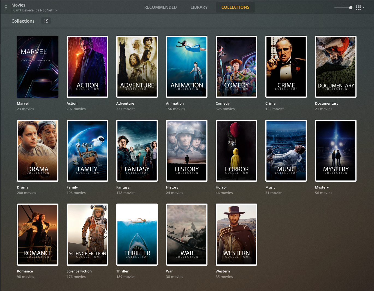Click the Action title link
This screenshot has width=374, height=291.
click(x=72, y=104)
